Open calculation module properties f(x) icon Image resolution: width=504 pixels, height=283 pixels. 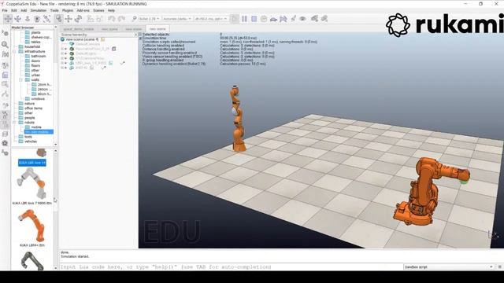(6, 54)
